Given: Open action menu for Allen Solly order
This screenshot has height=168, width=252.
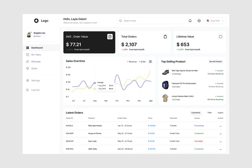Looking at the screenshot, I should click(x=220, y=150).
